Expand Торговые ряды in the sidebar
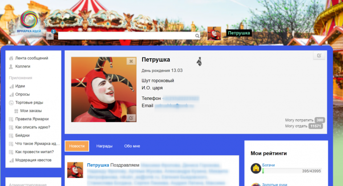The width and height of the screenshot is (343, 186). pos(29,102)
